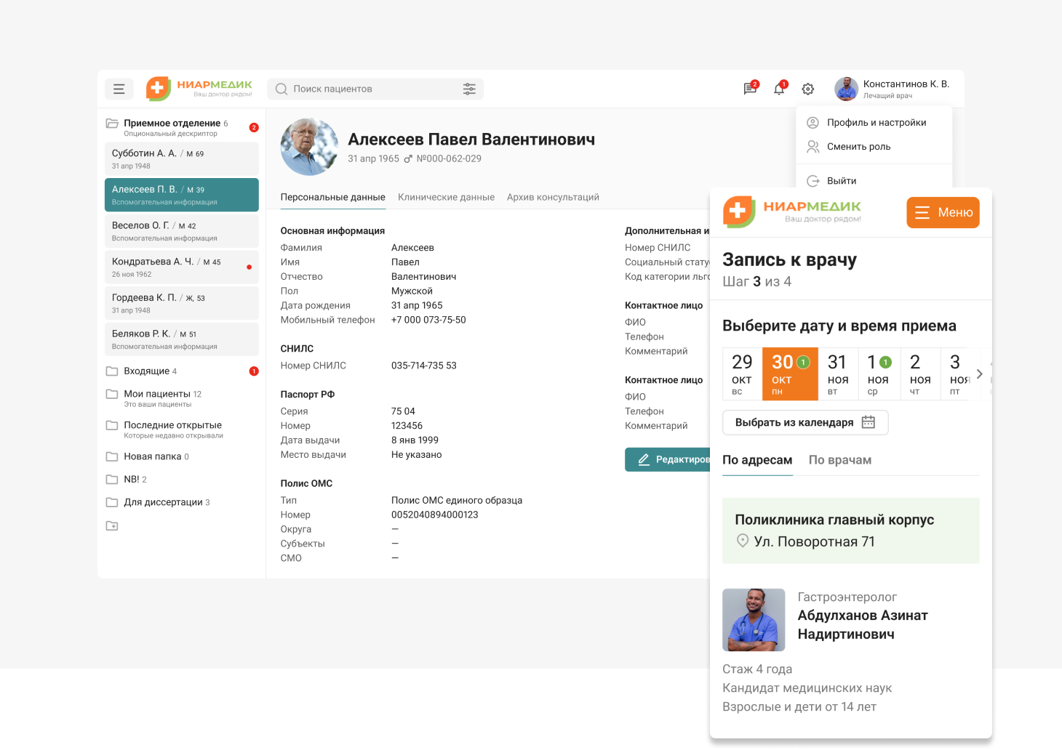Viewport: 1062px width, 750px height.
Task: Select date 1 ноя ср
Action: pos(879,374)
